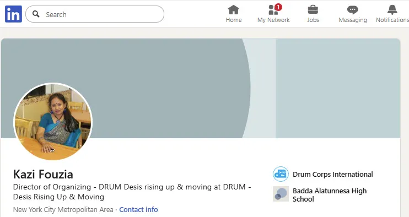The image size is (409, 217).
Task: Click the Drum Corps International logo icon
Action: [281, 174]
